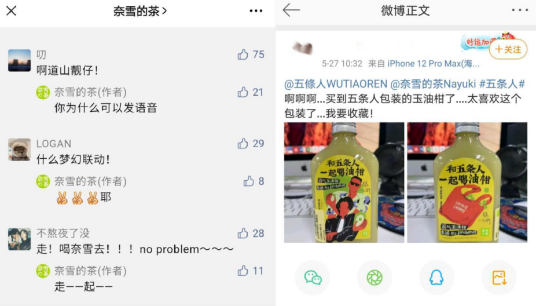
Task: Share to WeChat Moments with the shutter icon
Action: pos(375,278)
